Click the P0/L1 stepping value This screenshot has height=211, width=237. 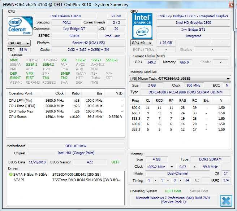point(66,22)
